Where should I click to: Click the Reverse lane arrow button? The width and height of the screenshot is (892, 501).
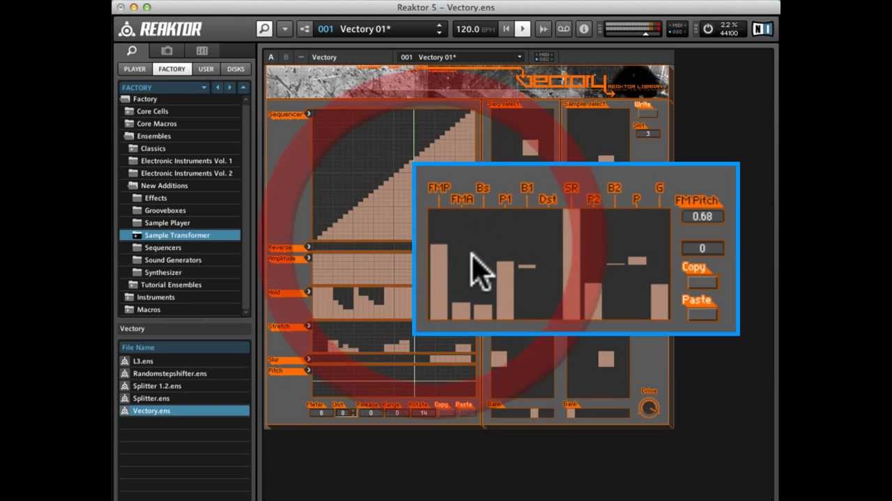[308, 247]
